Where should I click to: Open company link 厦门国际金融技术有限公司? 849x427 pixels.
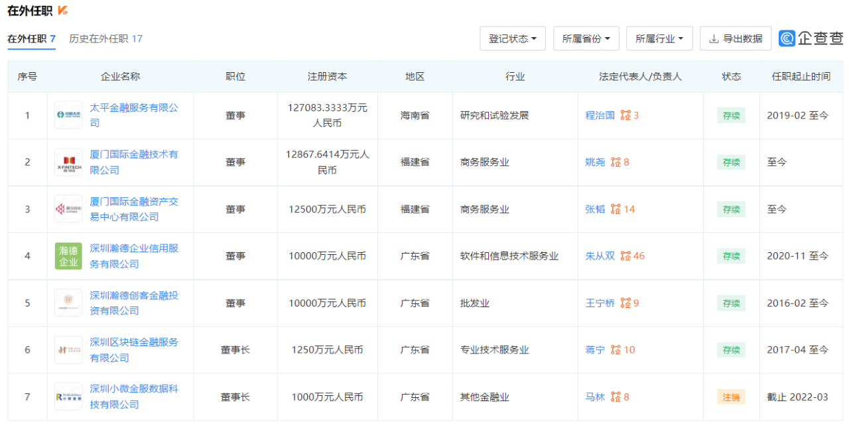(134, 162)
